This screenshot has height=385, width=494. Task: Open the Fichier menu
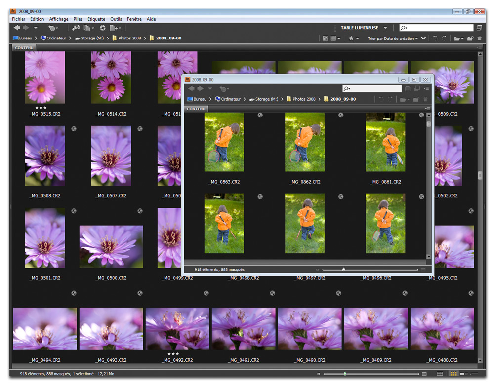19,19
